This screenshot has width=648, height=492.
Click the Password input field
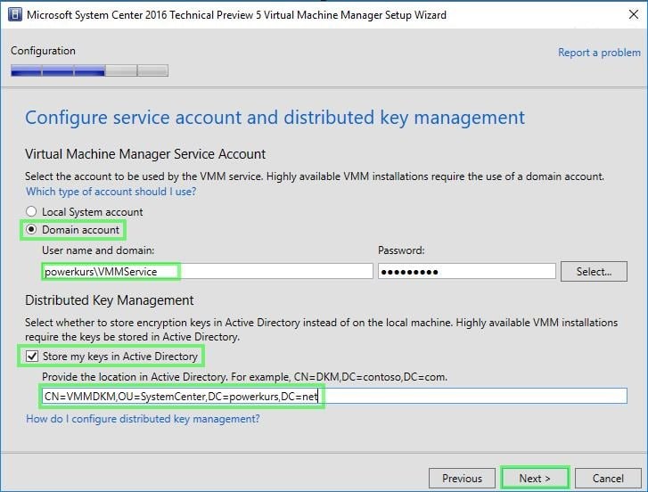[466, 272]
